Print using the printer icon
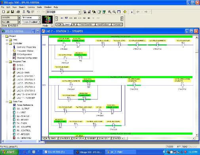 [x=18, y=12]
